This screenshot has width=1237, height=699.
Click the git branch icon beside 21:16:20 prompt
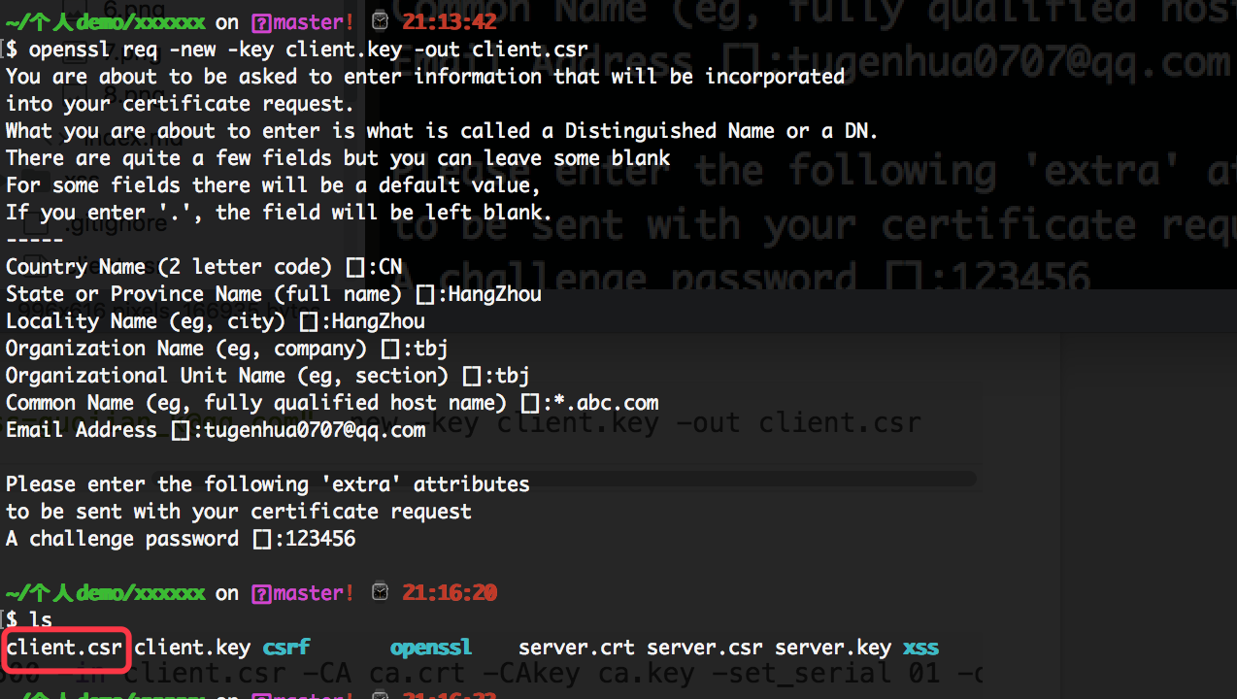[x=260, y=592]
